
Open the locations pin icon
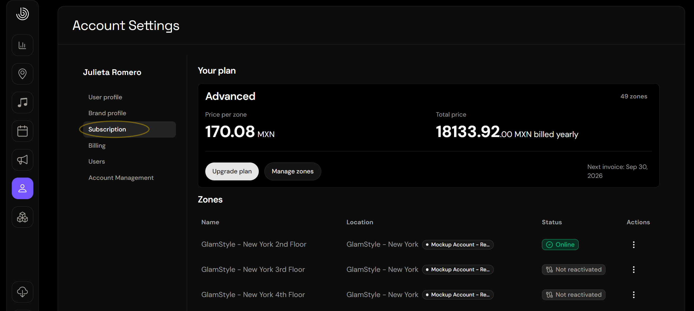coord(22,74)
